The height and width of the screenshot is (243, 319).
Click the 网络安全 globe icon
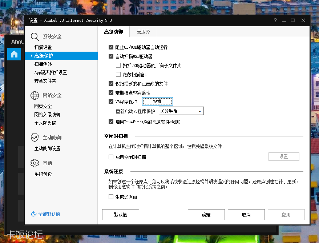tap(35, 95)
